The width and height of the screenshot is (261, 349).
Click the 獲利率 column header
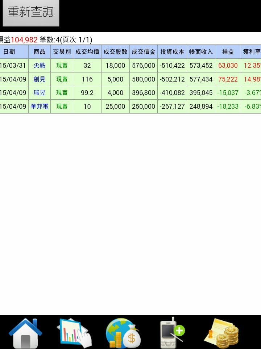(252, 51)
